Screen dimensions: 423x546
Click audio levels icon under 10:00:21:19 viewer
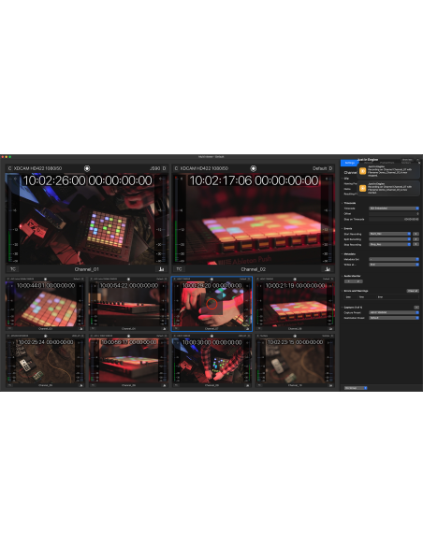coord(330,329)
